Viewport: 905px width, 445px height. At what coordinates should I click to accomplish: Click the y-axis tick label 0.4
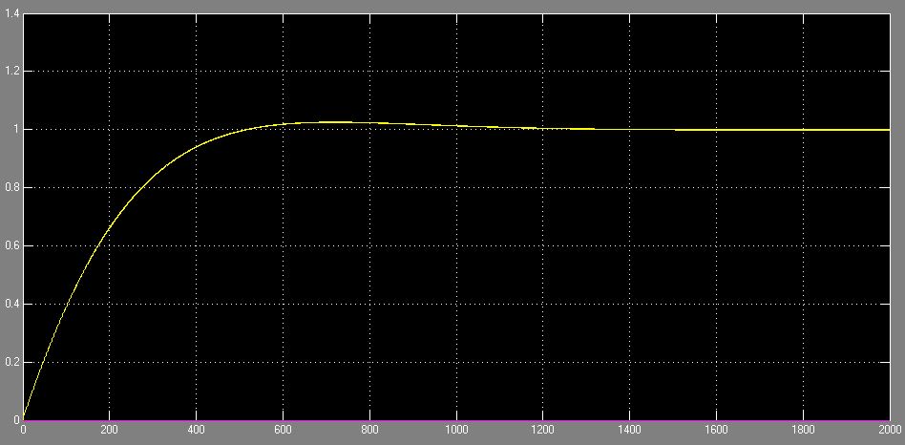[11, 304]
